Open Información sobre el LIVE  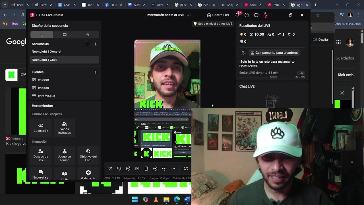point(165,15)
